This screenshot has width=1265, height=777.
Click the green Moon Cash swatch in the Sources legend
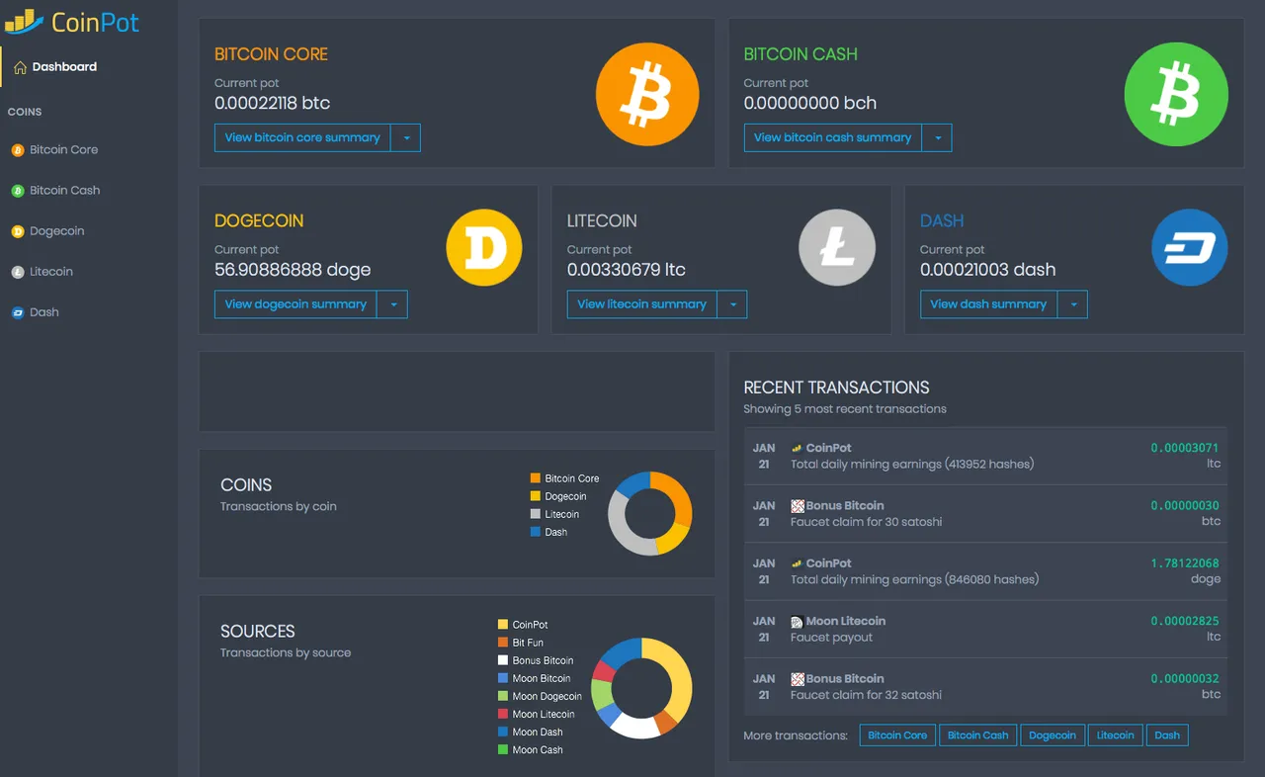click(503, 750)
